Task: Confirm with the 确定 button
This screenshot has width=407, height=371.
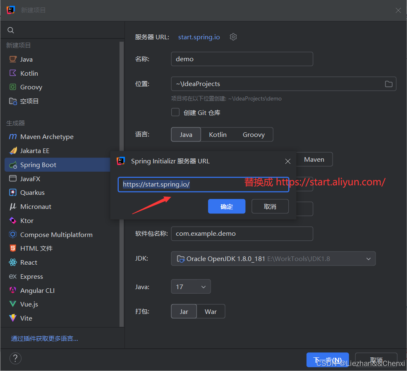Action: point(227,206)
